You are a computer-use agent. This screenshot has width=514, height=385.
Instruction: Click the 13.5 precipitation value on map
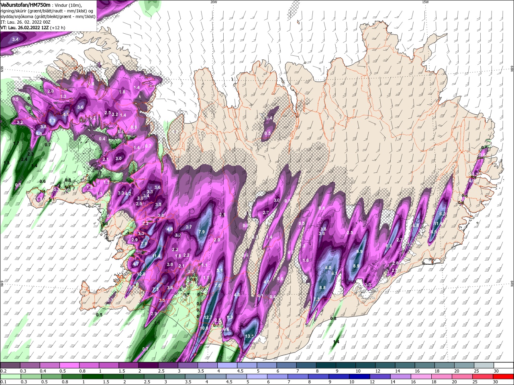(249, 336)
